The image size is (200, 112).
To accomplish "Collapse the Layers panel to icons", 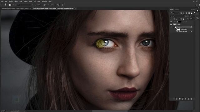I will [x=191, y=10].
